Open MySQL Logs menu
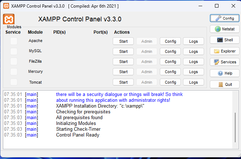Screen dimensions: 241x159 pyautogui.click(x=194, y=51)
